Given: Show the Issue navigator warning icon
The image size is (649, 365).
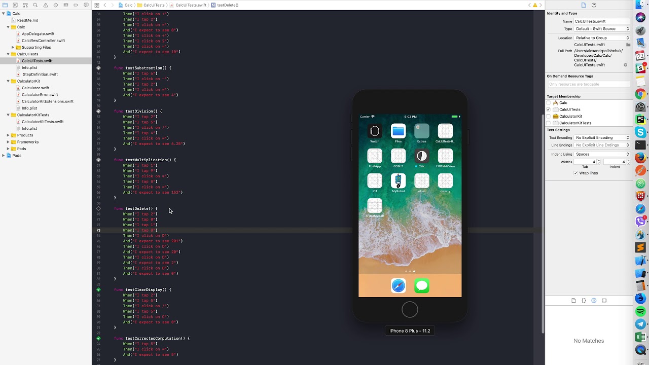Looking at the screenshot, I should (45, 5).
